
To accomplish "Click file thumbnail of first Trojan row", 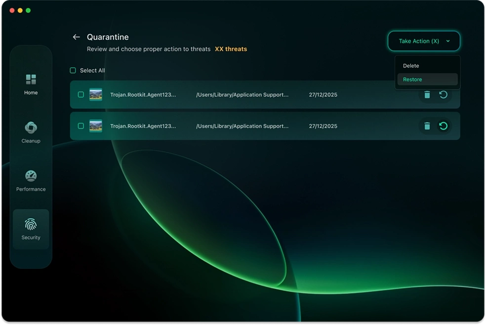I will pos(96,94).
